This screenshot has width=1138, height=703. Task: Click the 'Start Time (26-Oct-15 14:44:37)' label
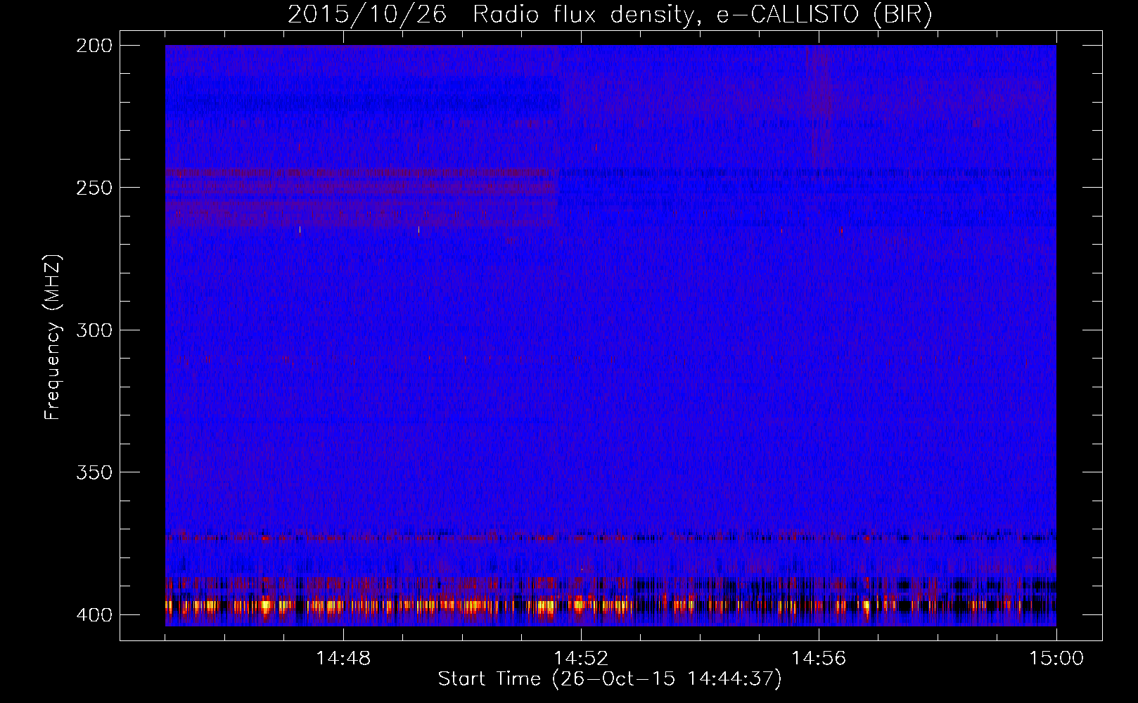[610, 679]
